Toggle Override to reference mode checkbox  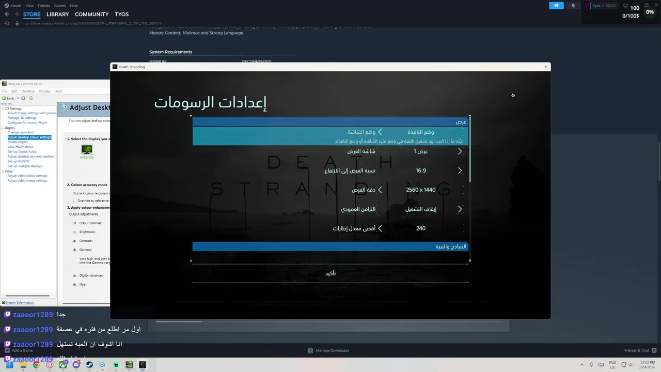click(x=75, y=200)
